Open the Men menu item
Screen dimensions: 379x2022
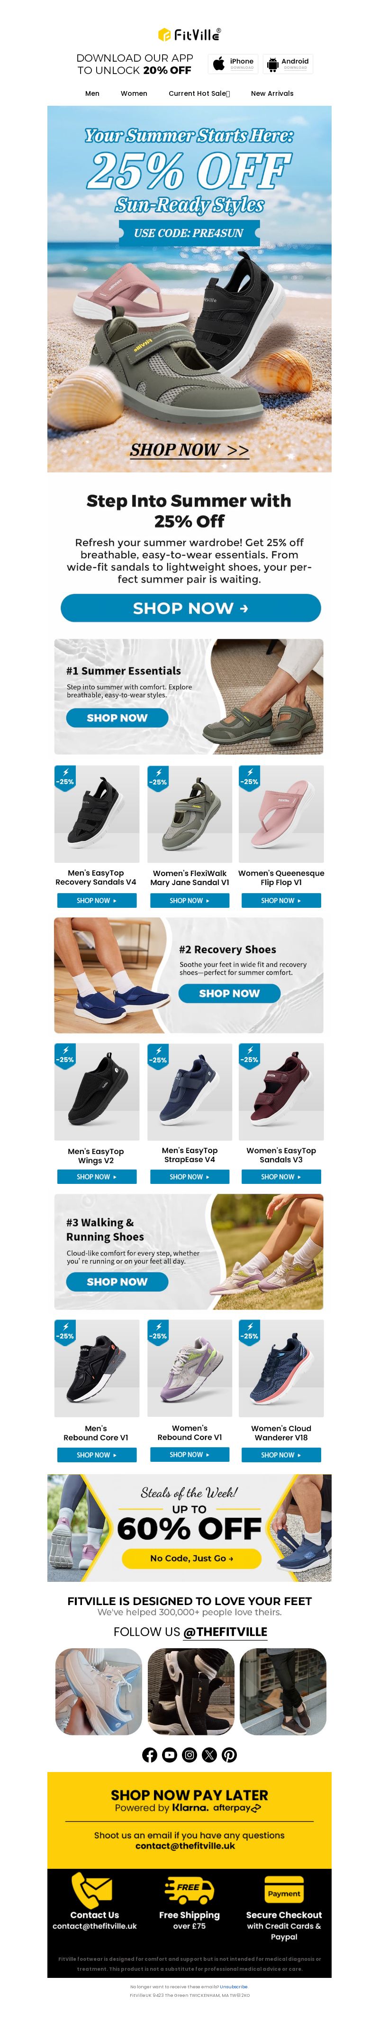coord(92,93)
